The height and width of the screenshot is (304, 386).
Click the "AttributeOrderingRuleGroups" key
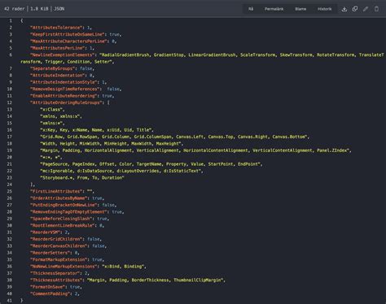[x=66, y=102]
